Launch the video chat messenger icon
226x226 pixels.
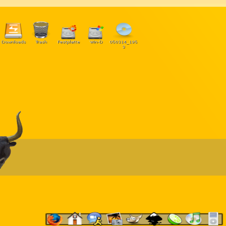click(95, 219)
